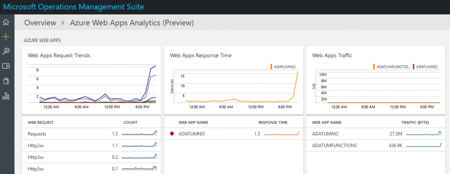
Task: Toggle ADATUMFUNCTIO... legend in Traffic chart
Action: (x=392, y=66)
